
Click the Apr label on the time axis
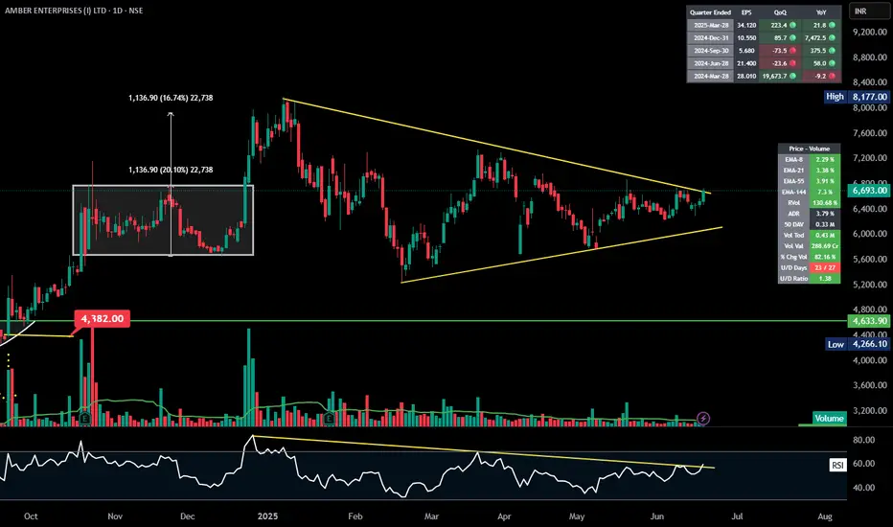(x=504, y=516)
